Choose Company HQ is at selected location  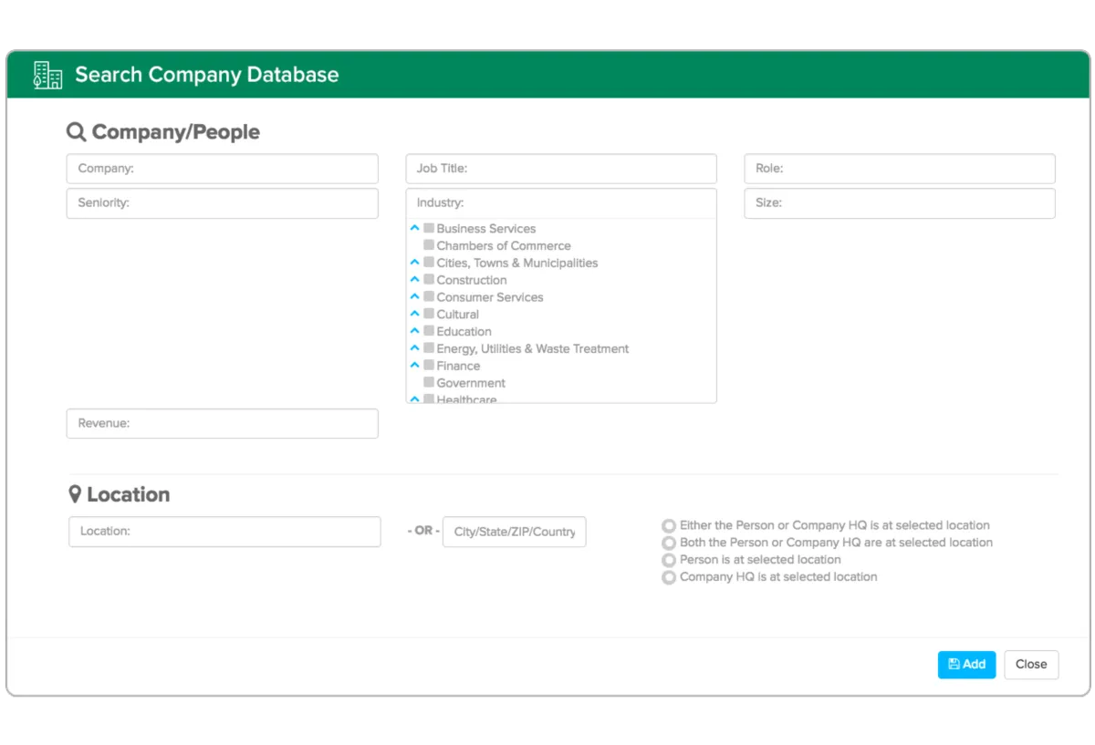669,577
